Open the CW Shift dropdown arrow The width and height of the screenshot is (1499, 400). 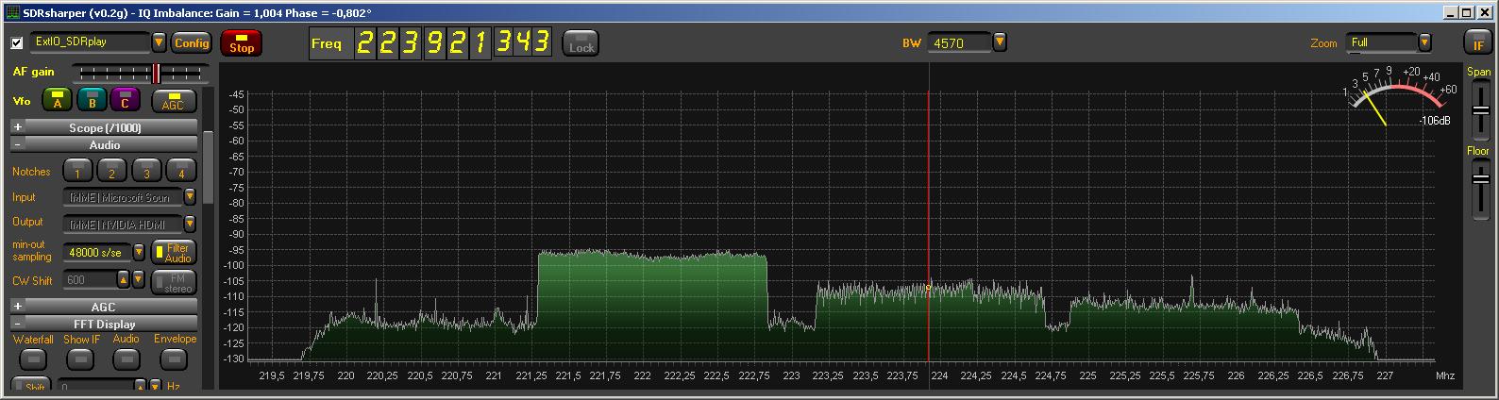(139, 280)
